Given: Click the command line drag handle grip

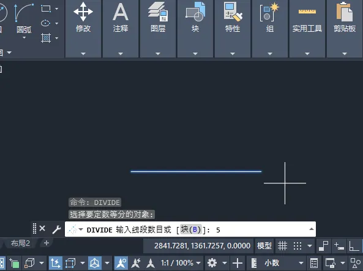Looking at the screenshot, I should coord(34,229).
